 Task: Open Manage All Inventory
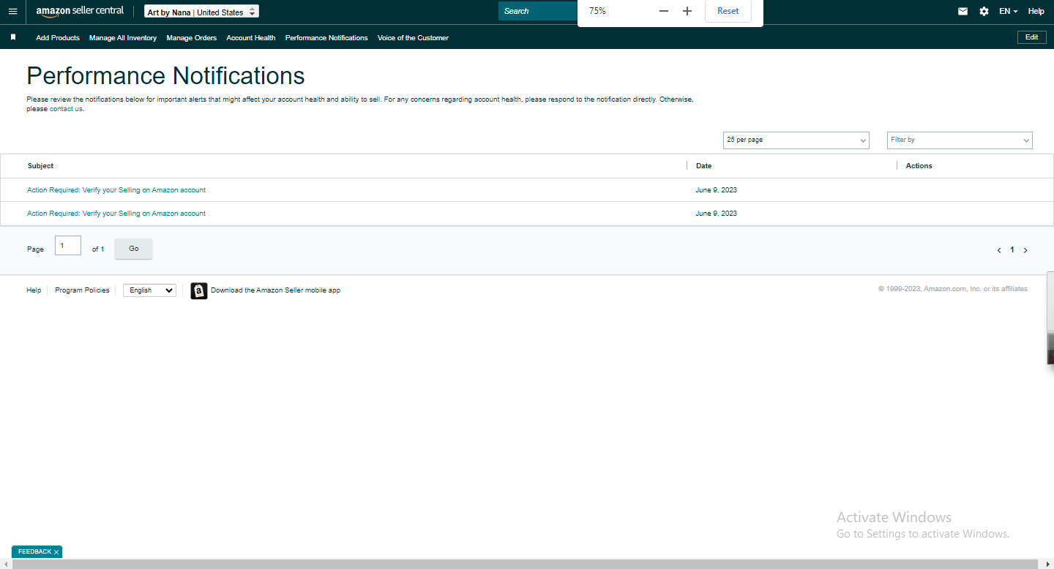tap(123, 38)
